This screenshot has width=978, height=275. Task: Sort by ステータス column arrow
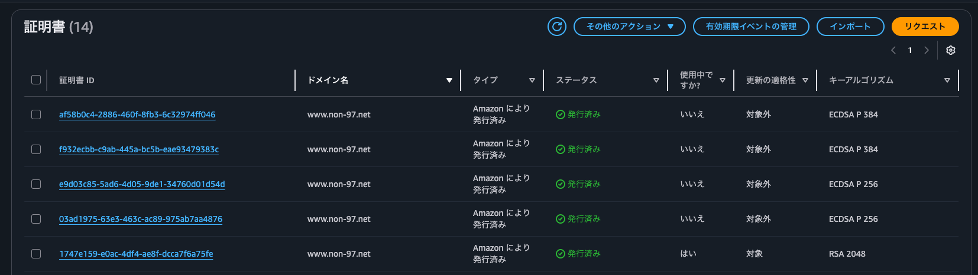point(656,80)
